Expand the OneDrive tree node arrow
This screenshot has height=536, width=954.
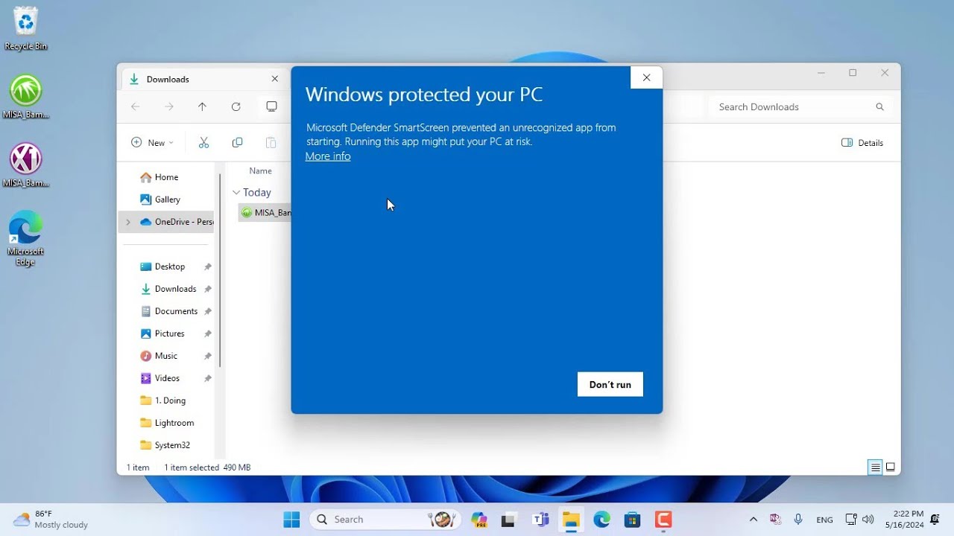pyautogui.click(x=128, y=222)
